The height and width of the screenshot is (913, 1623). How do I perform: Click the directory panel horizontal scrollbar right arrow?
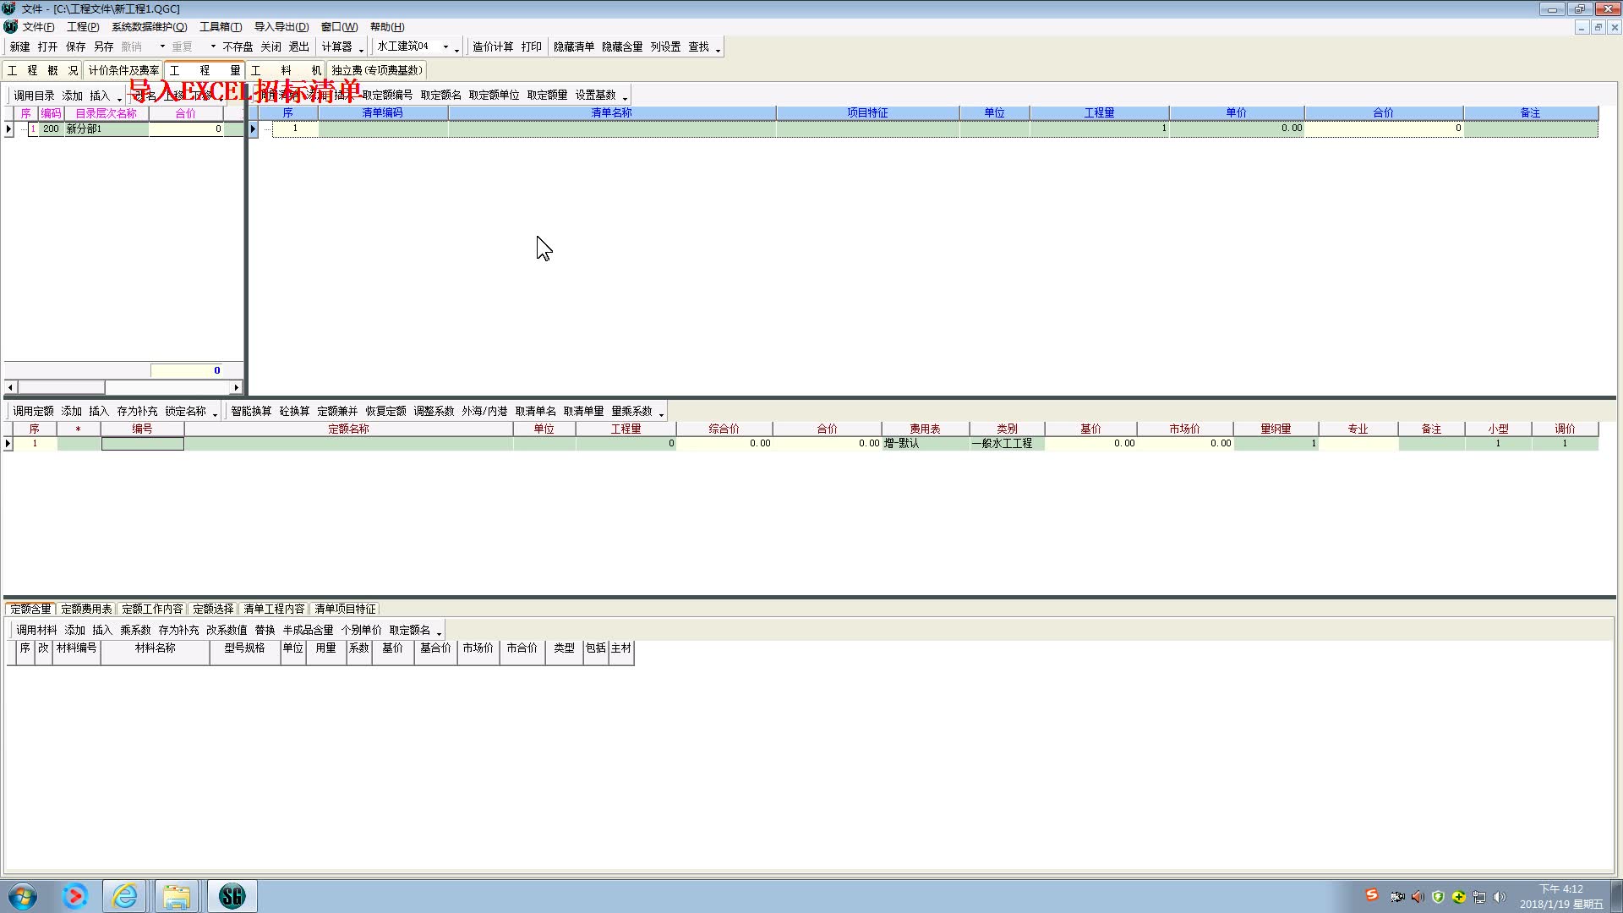coord(236,387)
